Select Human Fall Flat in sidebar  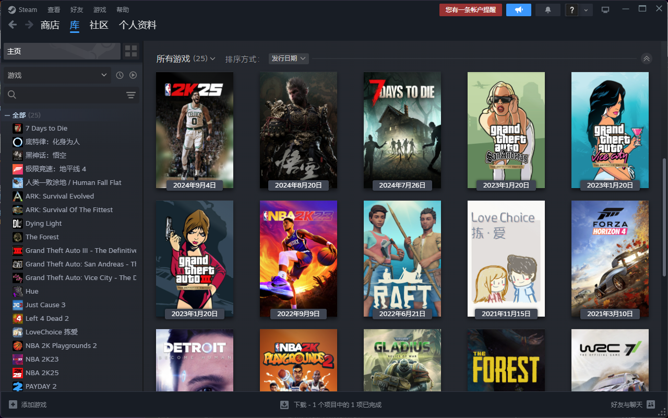74,182
